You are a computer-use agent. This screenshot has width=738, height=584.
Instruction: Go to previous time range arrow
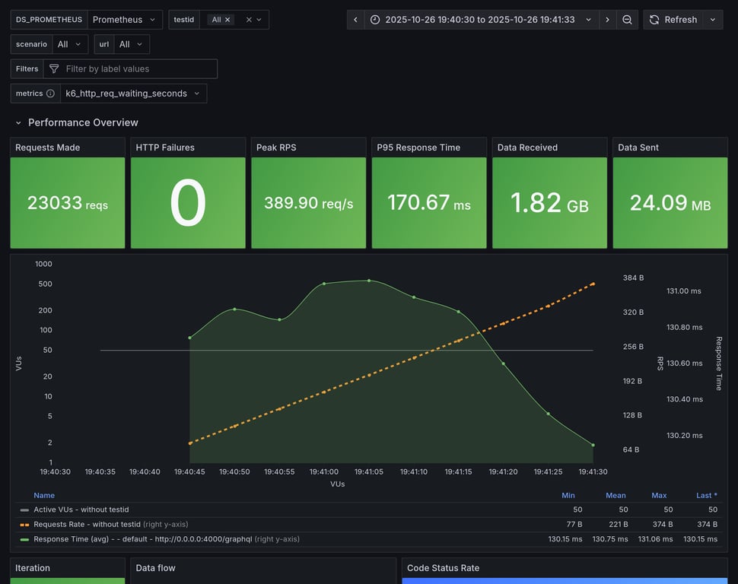tap(355, 20)
